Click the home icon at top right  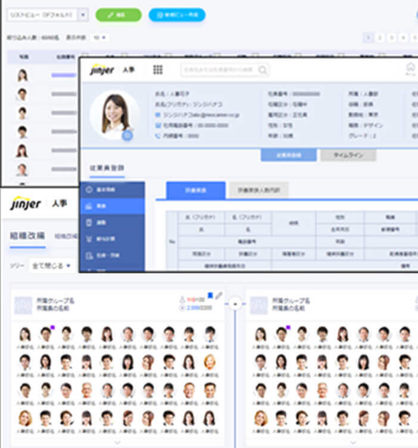pos(410,68)
